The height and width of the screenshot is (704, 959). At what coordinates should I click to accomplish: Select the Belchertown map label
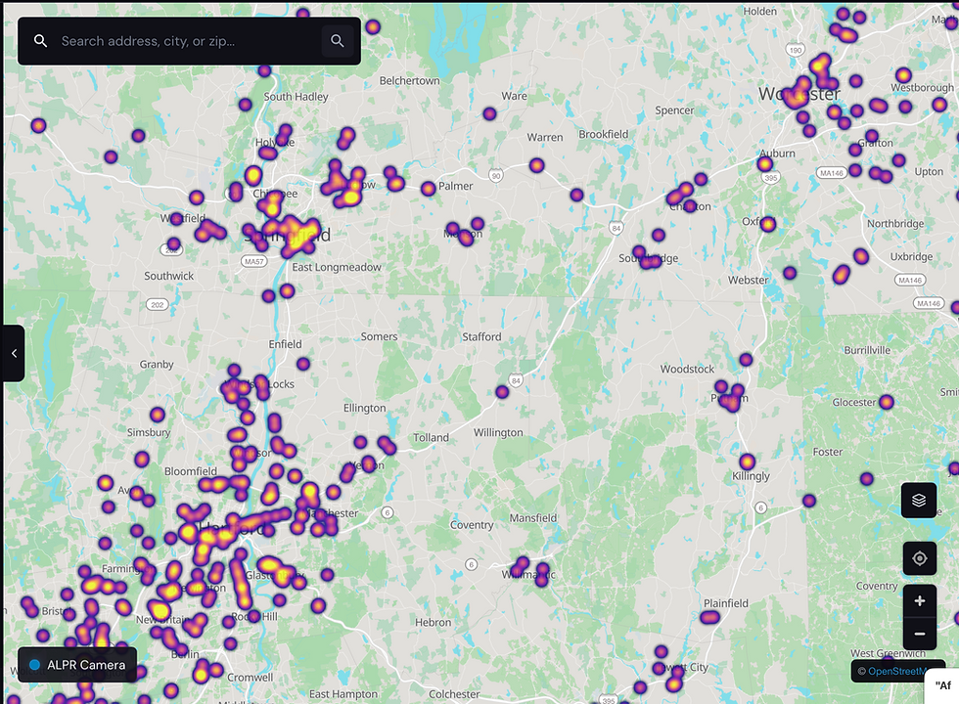(x=409, y=80)
